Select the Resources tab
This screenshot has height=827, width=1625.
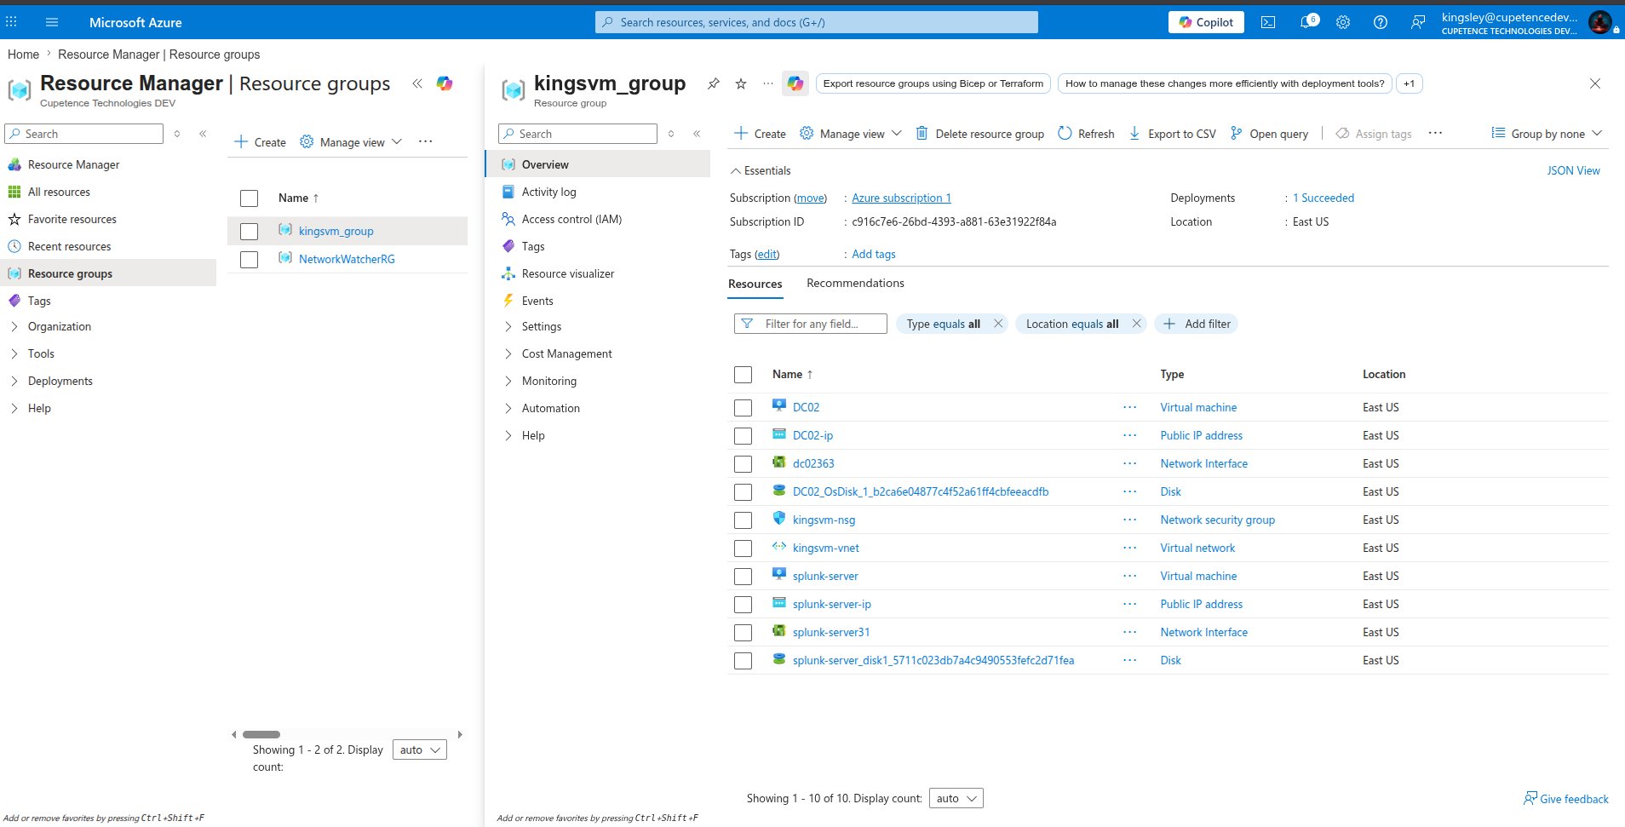click(x=755, y=284)
